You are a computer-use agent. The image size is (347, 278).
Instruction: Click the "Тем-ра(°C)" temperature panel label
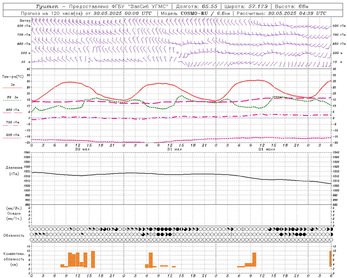13,77
